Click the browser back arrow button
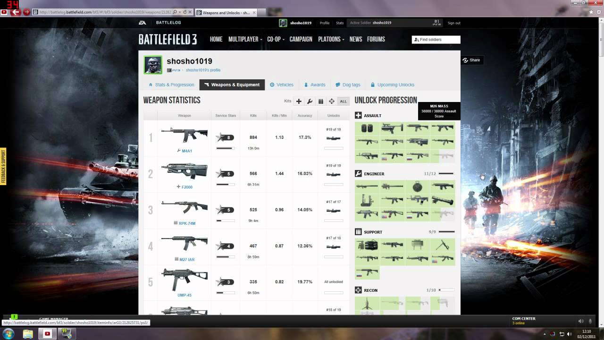The image size is (604, 340). 16,12
